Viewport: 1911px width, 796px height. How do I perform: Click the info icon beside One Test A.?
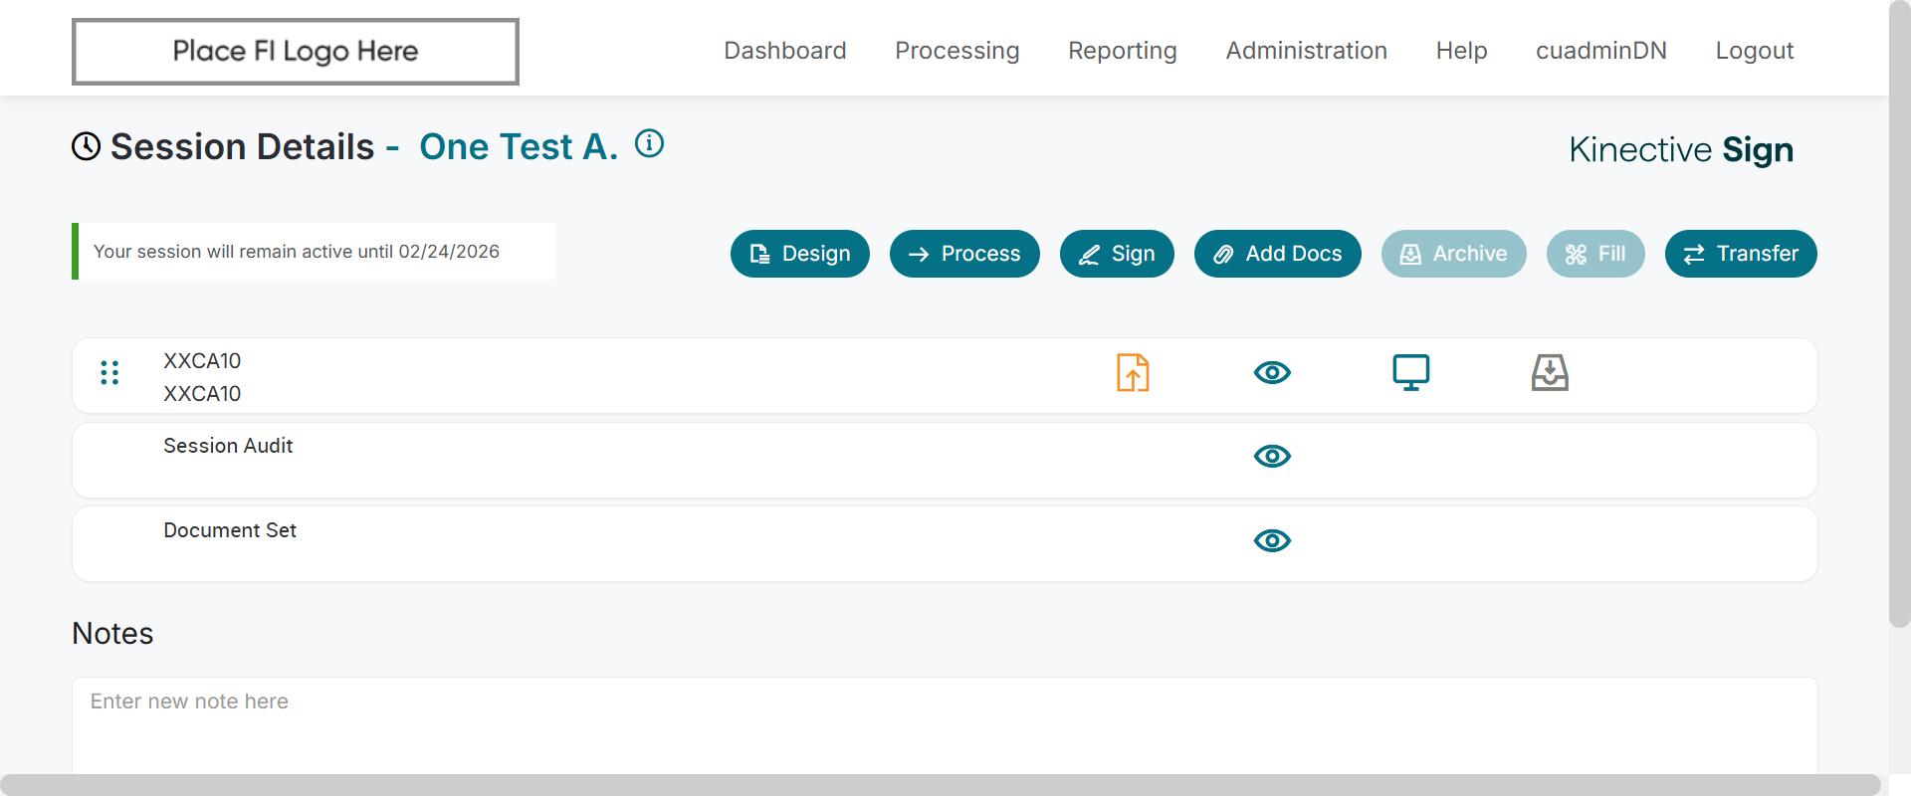tap(649, 144)
